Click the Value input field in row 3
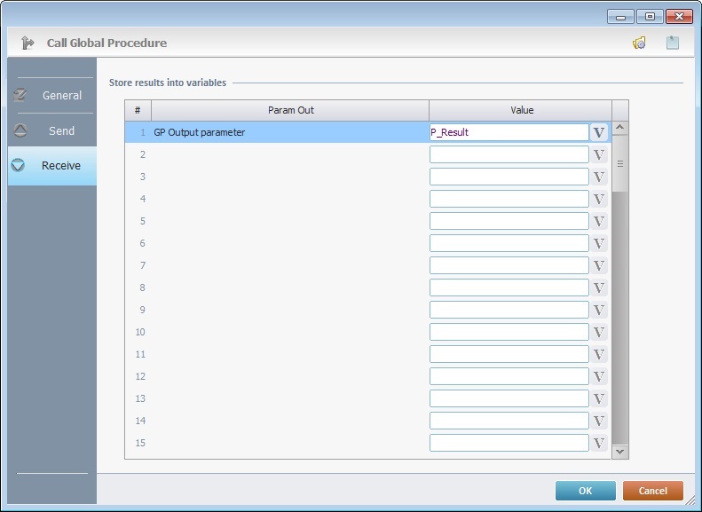The width and height of the screenshot is (702, 512). 509,177
